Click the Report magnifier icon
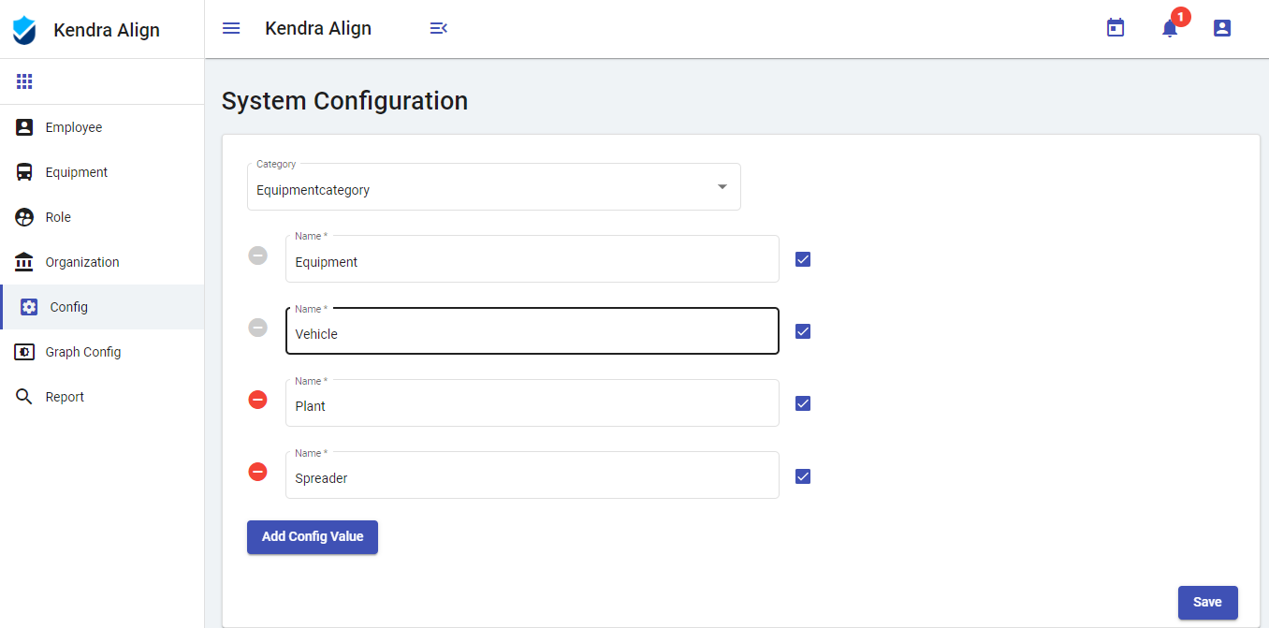 [x=24, y=397]
